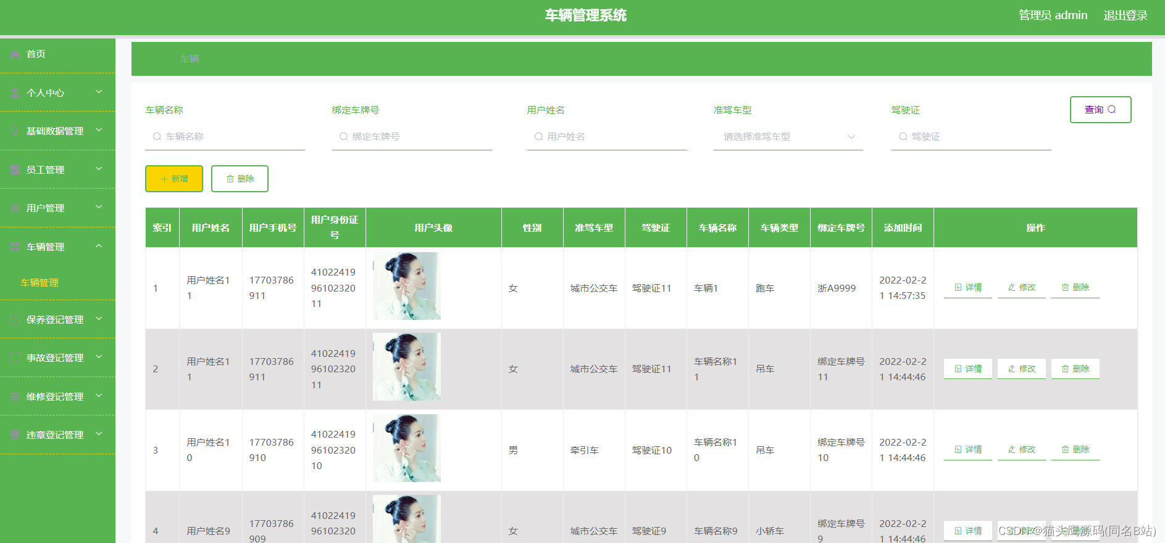Click the 管理员 admin label
Viewport: 1165px width, 543px height.
coord(1053,15)
